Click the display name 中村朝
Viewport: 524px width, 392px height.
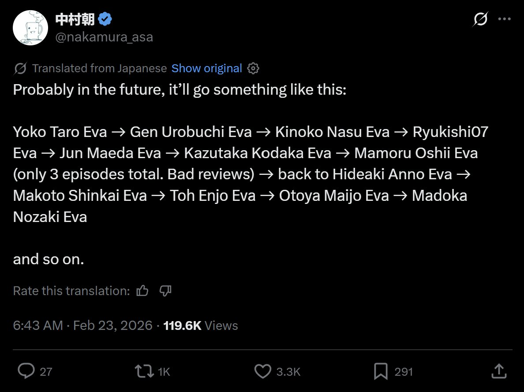coord(75,19)
